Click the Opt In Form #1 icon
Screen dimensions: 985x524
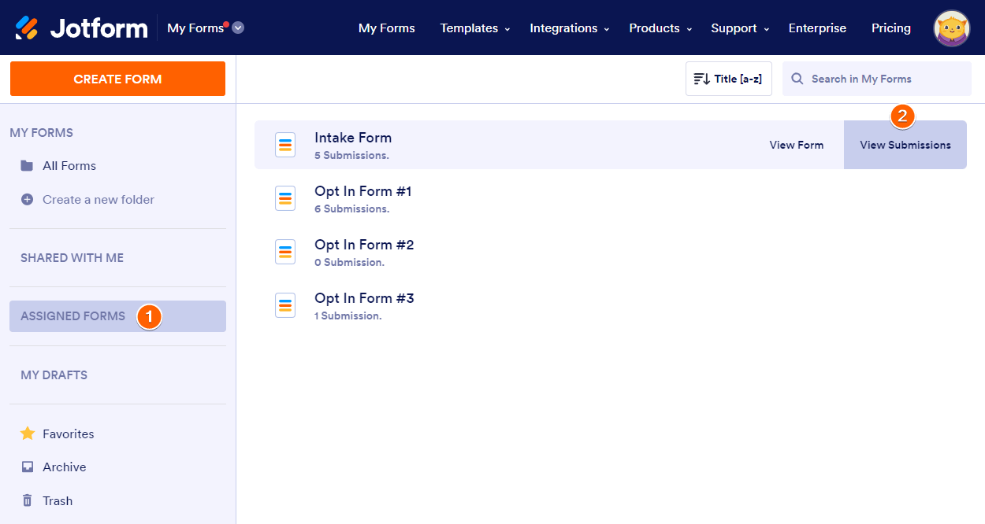pyautogui.click(x=285, y=198)
